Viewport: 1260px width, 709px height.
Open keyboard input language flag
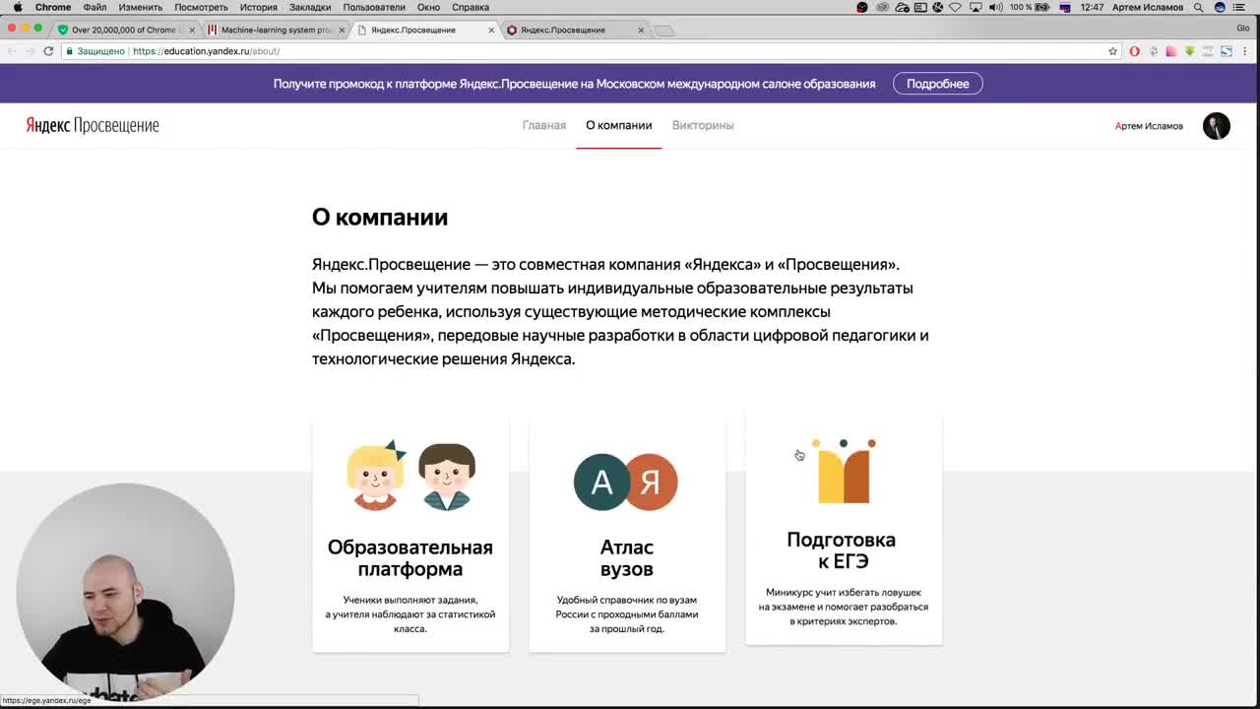(1065, 7)
